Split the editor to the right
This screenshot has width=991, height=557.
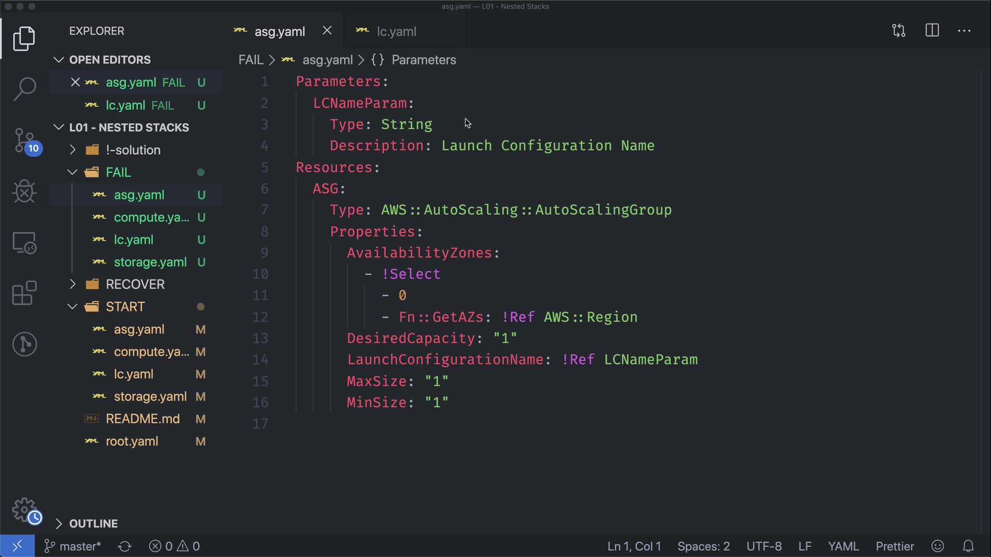pos(932,31)
